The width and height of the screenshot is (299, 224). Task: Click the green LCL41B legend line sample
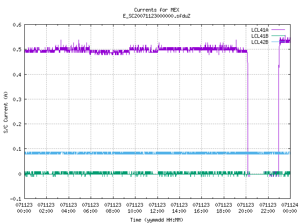[278, 36]
